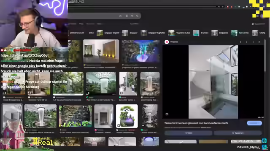The height and width of the screenshot is (151, 270).
Task: Open the blue-lit Jewel waterfall thumbnail
Action: tap(140, 51)
